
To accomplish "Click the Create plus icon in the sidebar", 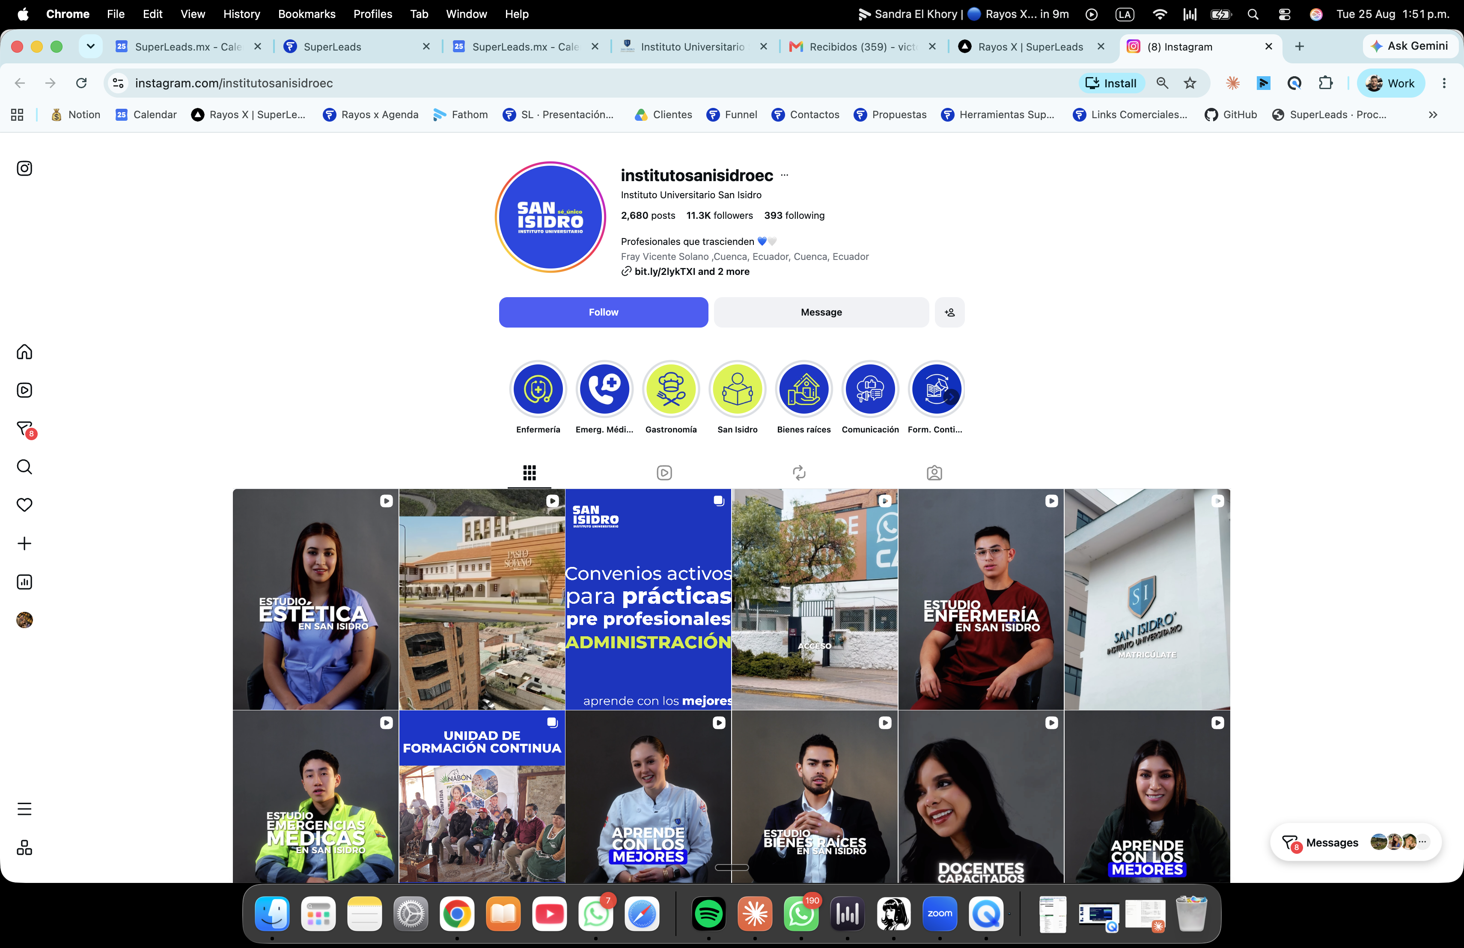I will pyautogui.click(x=24, y=544).
